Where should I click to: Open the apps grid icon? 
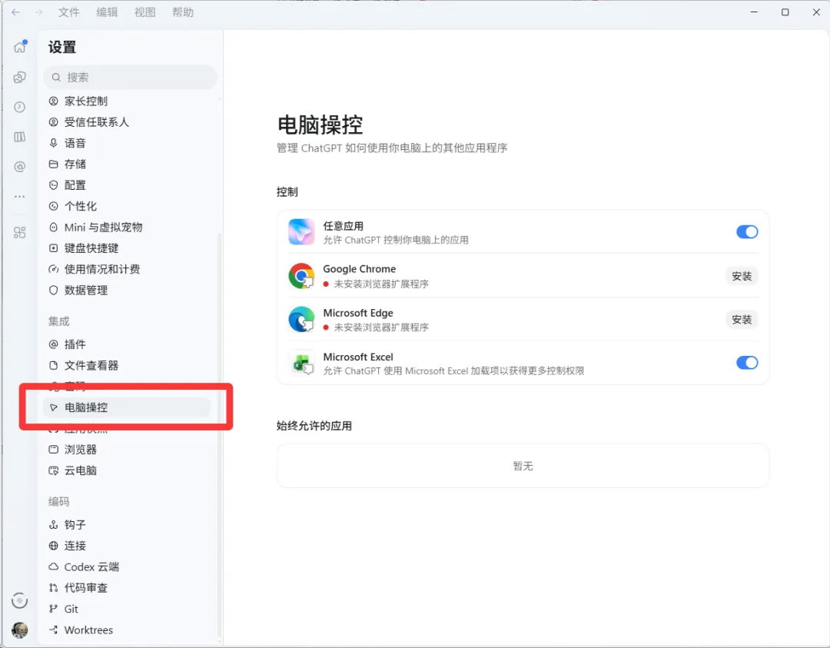coord(19,232)
